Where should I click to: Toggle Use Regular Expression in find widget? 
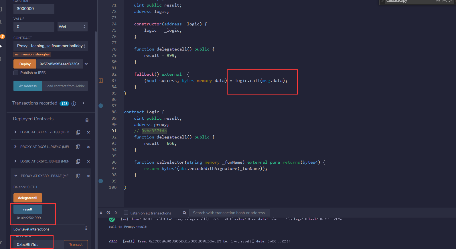click(450, 1)
